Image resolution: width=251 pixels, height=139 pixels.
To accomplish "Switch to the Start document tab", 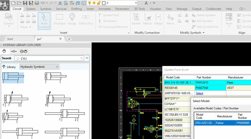I will (x=10, y=39).
